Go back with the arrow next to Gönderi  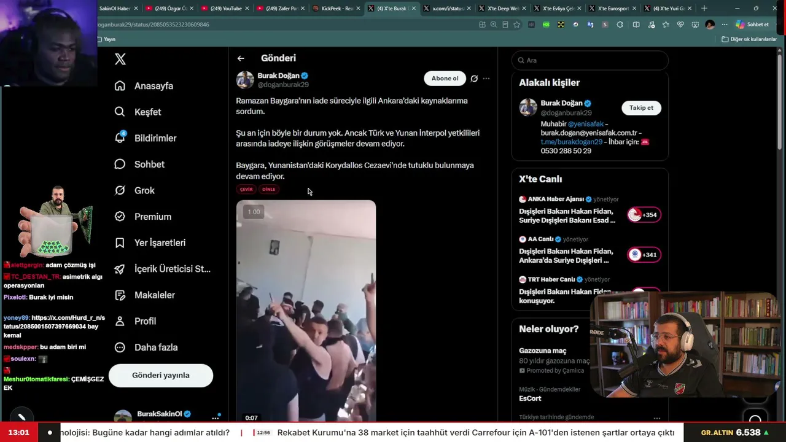click(241, 58)
